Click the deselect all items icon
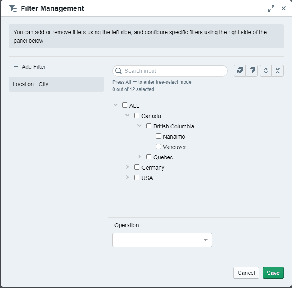 coord(252,71)
